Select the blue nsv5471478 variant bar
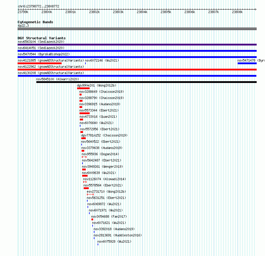The width and height of the screenshot is (265, 256). point(247,63)
